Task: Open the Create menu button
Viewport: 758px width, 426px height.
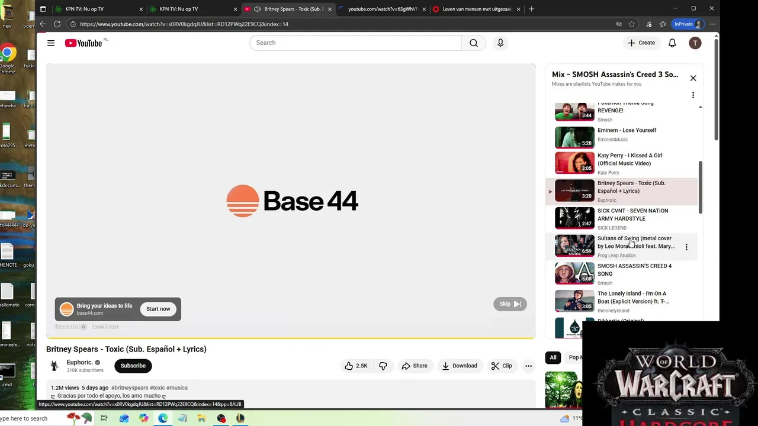Action: 641,43
